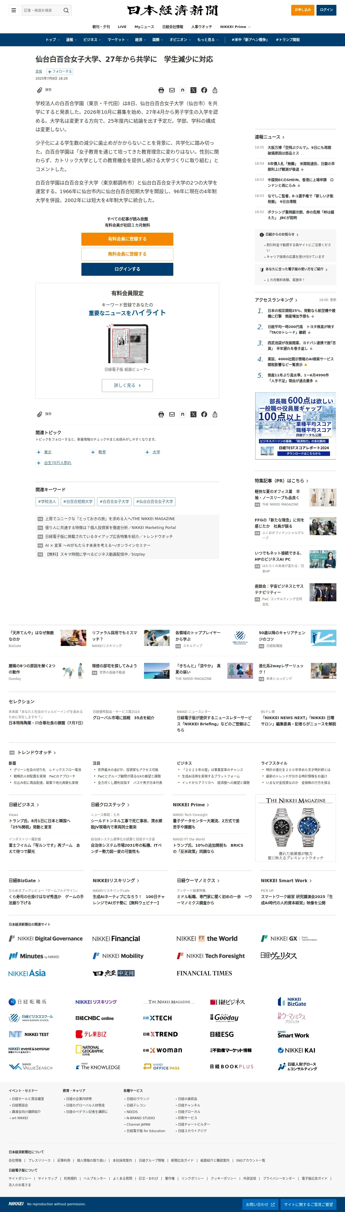Click the お問い合わせ footer button
Screen dimensions: 345x1212
[x=260, y=1204]
